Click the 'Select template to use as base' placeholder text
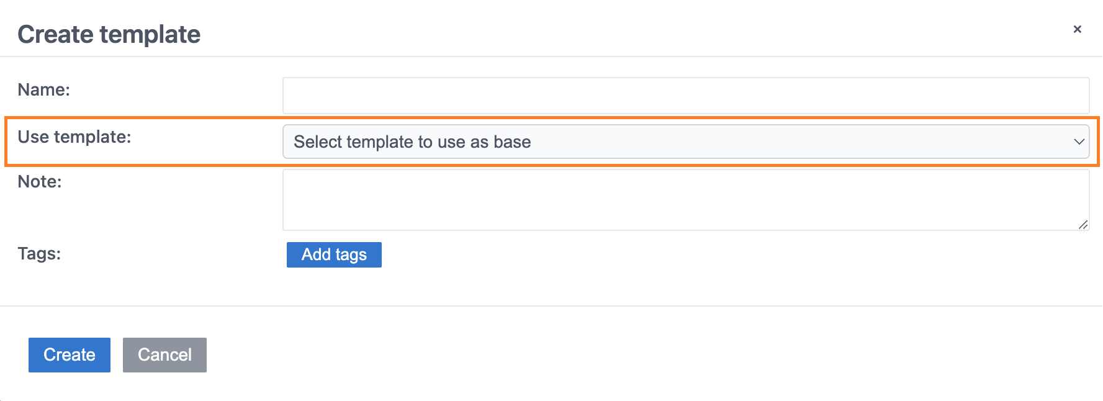Image resolution: width=1103 pixels, height=401 pixels. click(x=412, y=142)
